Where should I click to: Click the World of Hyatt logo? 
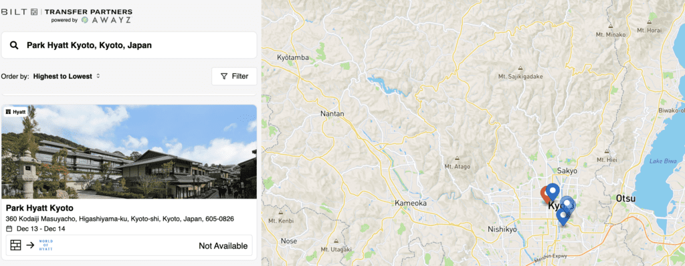46,245
